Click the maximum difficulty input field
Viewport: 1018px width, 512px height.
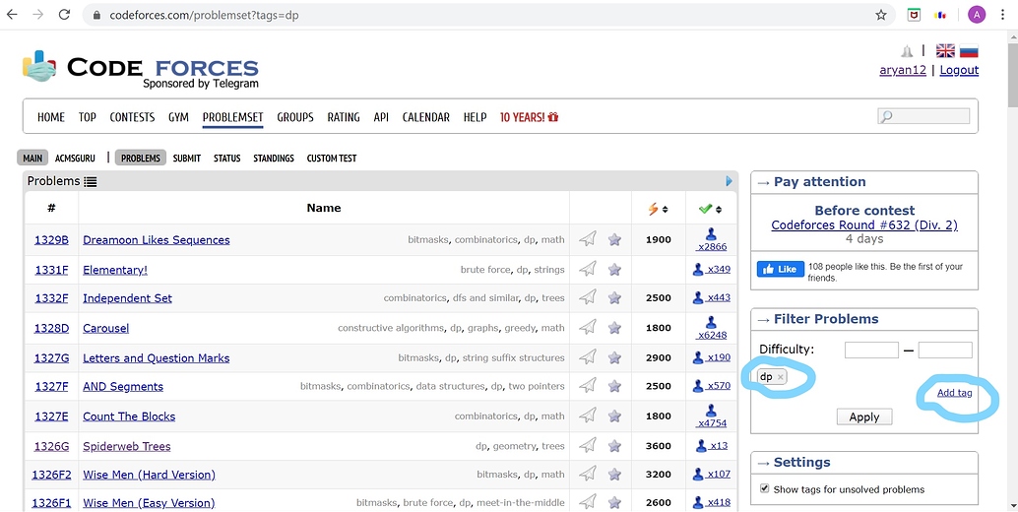click(945, 351)
